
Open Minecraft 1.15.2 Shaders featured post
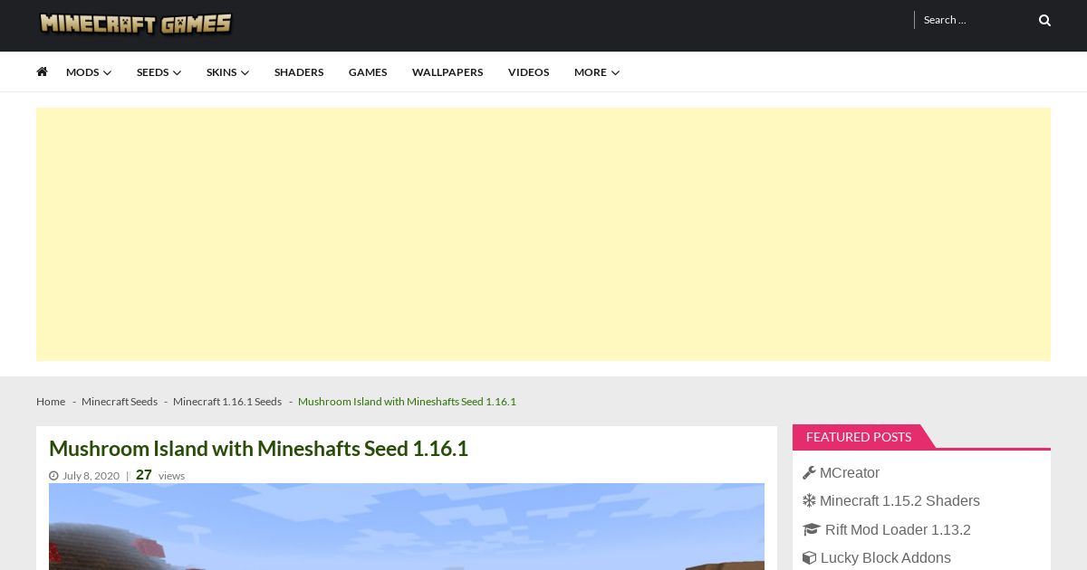pyautogui.click(x=899, y=500)
